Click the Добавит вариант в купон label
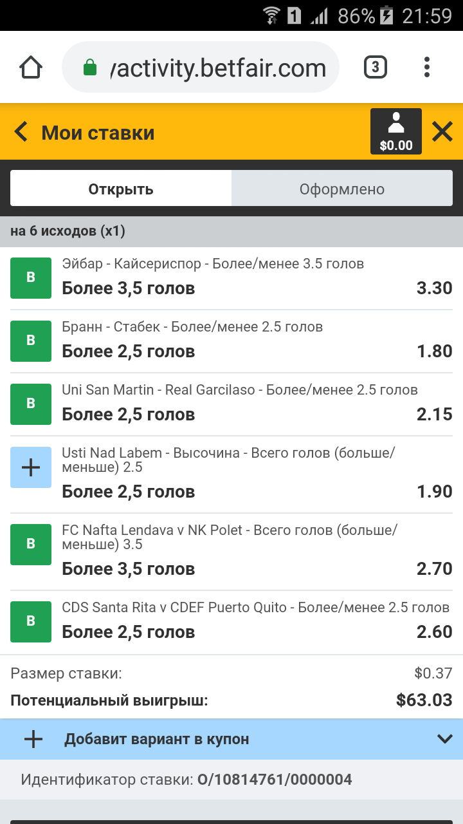The image size is (463, 824). coord(156,739)
